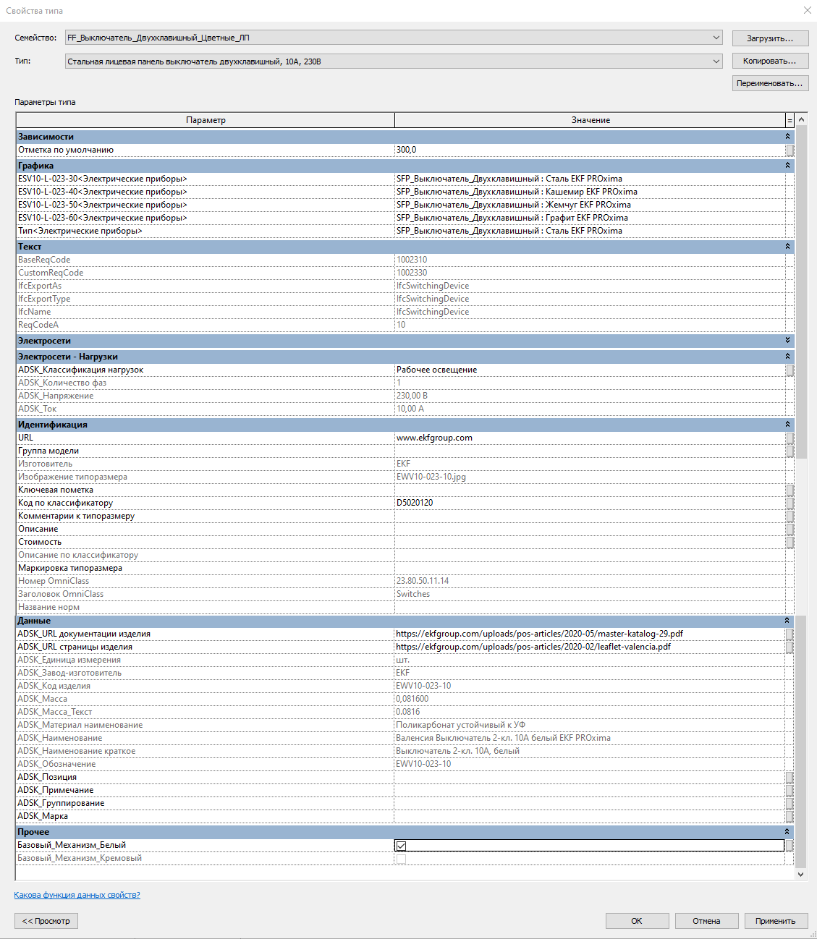
Task: Toggle Базовый_Механизм_Кремовый checkbox
Action: click(401, 859)
